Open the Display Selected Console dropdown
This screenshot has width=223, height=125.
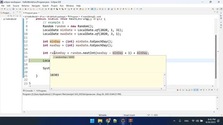pos(206,90)
